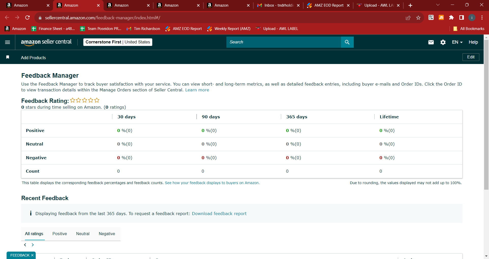Open the Tim Richardson Gmail bookmark

click(143, 29)
